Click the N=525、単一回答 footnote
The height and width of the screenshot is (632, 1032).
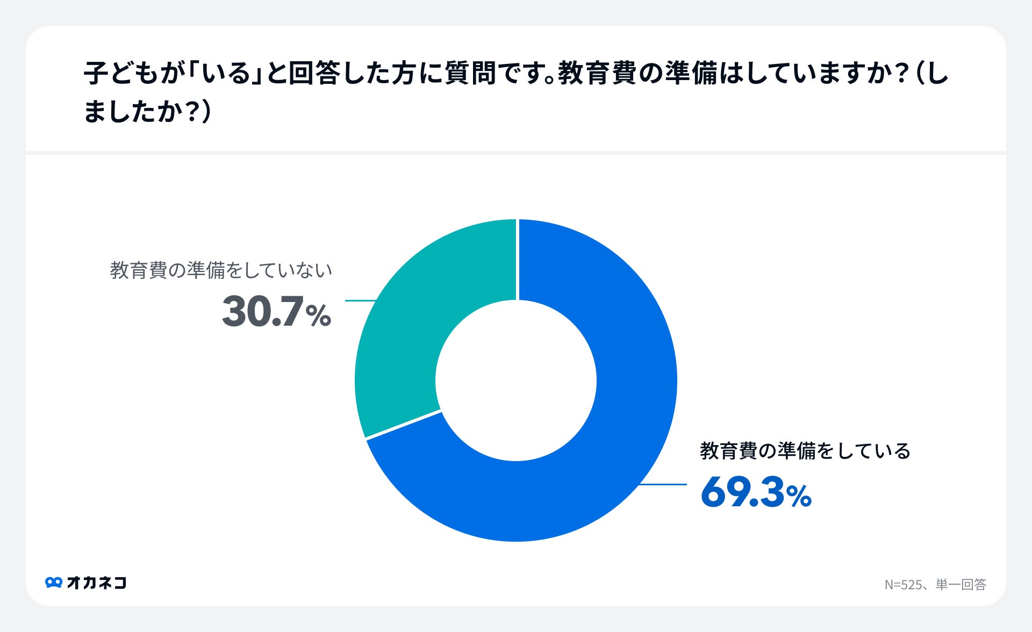(935, 584)
